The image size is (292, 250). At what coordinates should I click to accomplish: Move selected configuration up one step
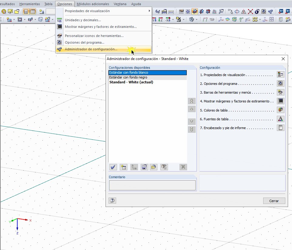tap(192, 109)
